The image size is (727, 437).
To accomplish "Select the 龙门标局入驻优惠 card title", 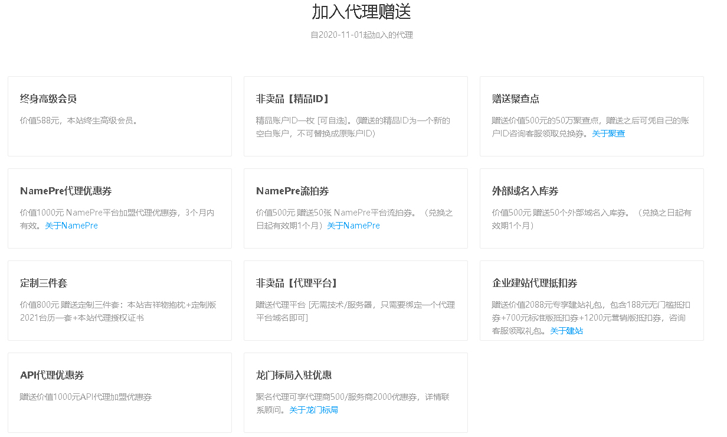I will 294,375.
